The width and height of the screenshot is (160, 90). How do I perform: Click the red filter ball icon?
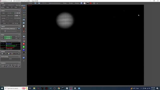tap(24, 44)
